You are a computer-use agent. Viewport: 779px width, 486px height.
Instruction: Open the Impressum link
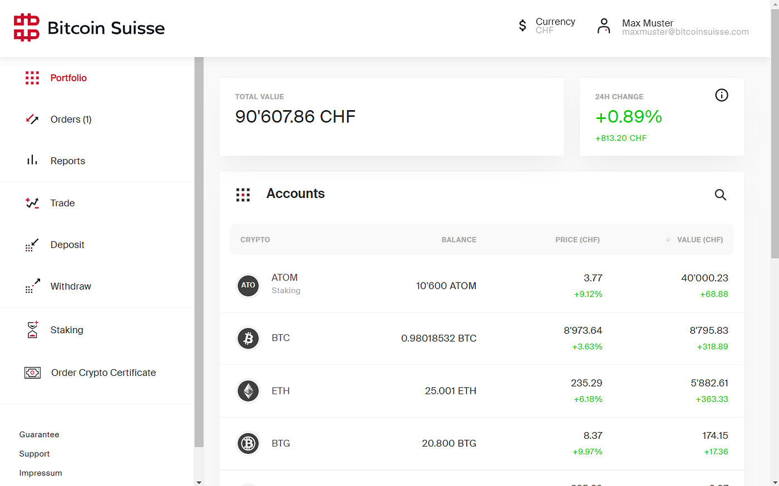coord(41,473)
